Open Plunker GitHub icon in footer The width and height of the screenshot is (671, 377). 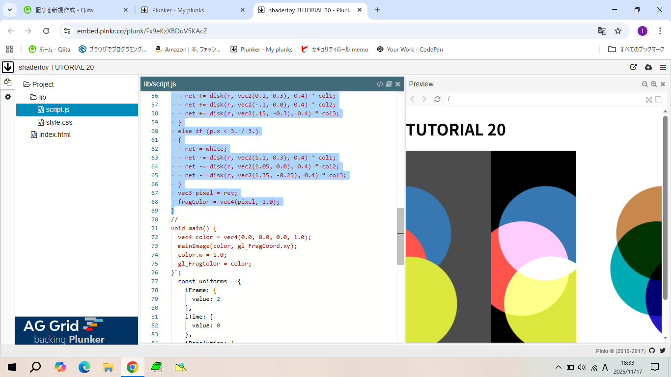coord(652,350)
